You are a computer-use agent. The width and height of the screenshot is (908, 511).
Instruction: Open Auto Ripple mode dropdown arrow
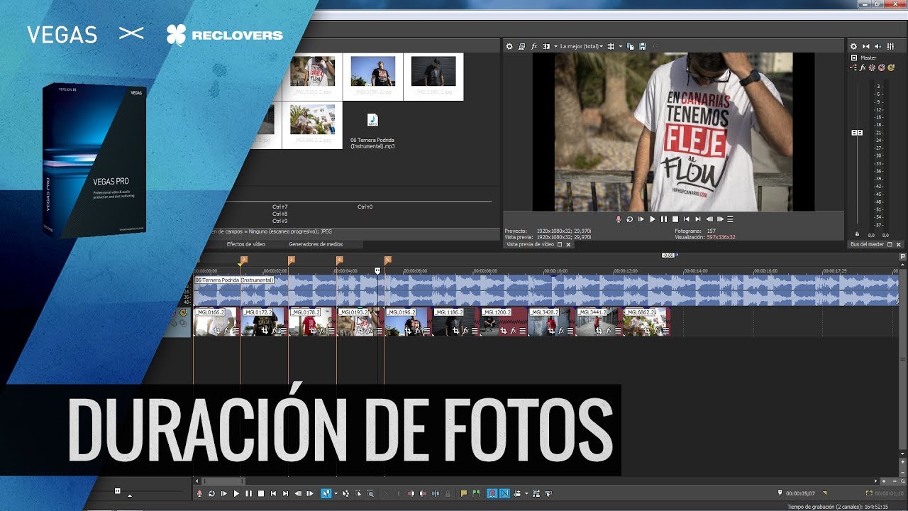point(526,493)
